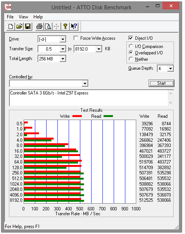
Task: Click the move crosshair toolbar icon
Action: coord(56,27)
